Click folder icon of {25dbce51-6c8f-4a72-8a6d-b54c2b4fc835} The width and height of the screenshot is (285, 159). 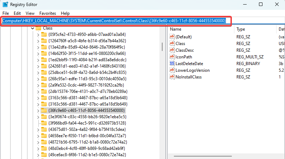pyautogui.click(x=44, y=72)
